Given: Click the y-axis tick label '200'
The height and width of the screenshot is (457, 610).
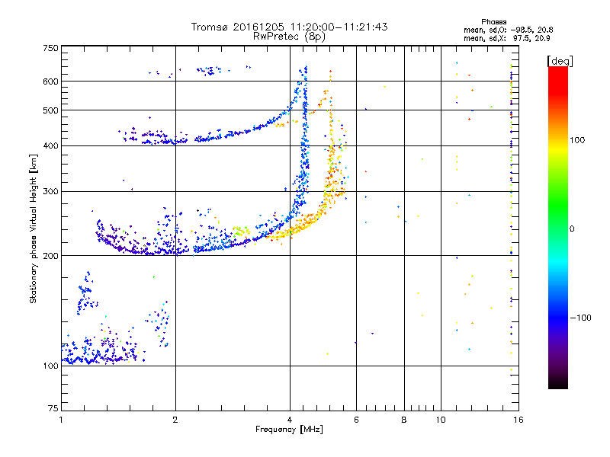Looking at the screenshot, I should point(50,256).
